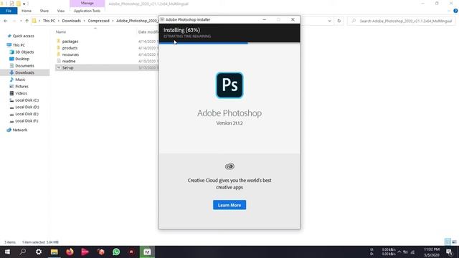
Task: Go up one folder level arrow
Action: coord(27,21)
